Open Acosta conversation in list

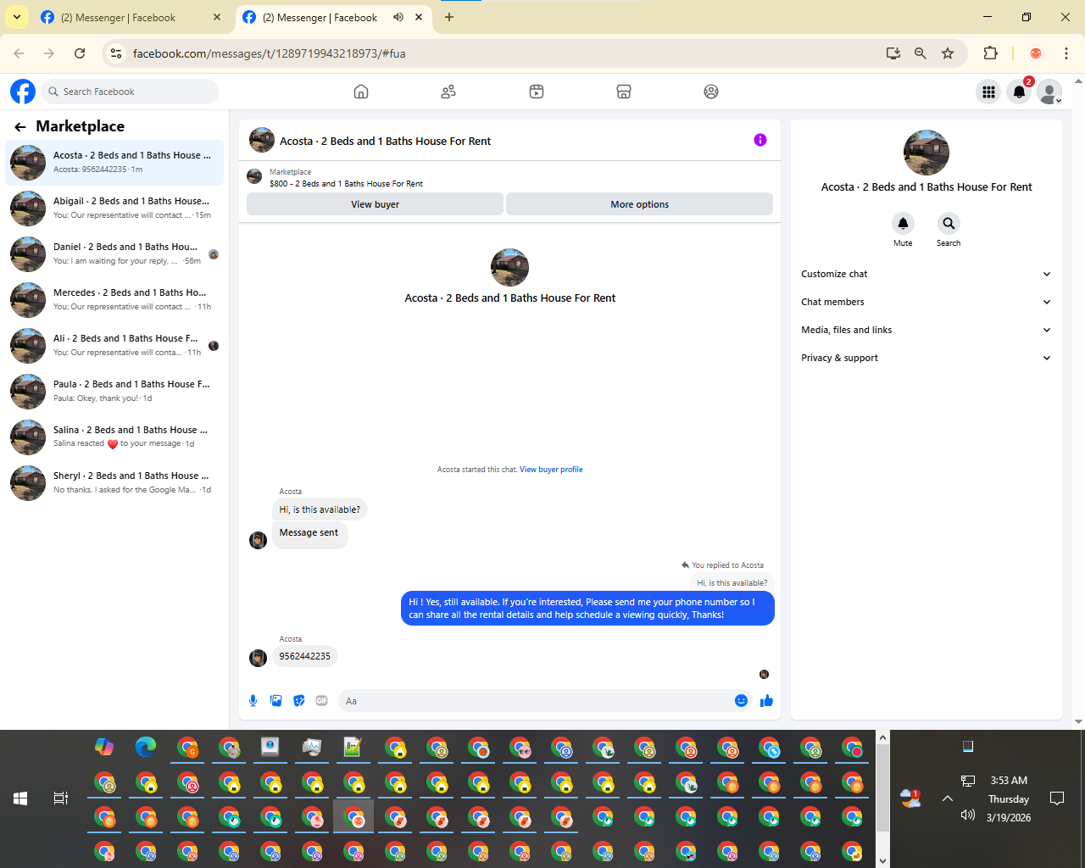coord(114,163)
